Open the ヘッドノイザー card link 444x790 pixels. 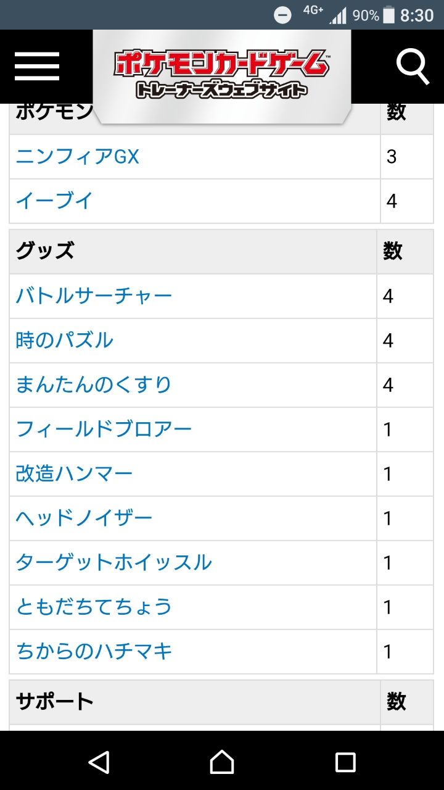pyautogui.click(x=84, y=518)
